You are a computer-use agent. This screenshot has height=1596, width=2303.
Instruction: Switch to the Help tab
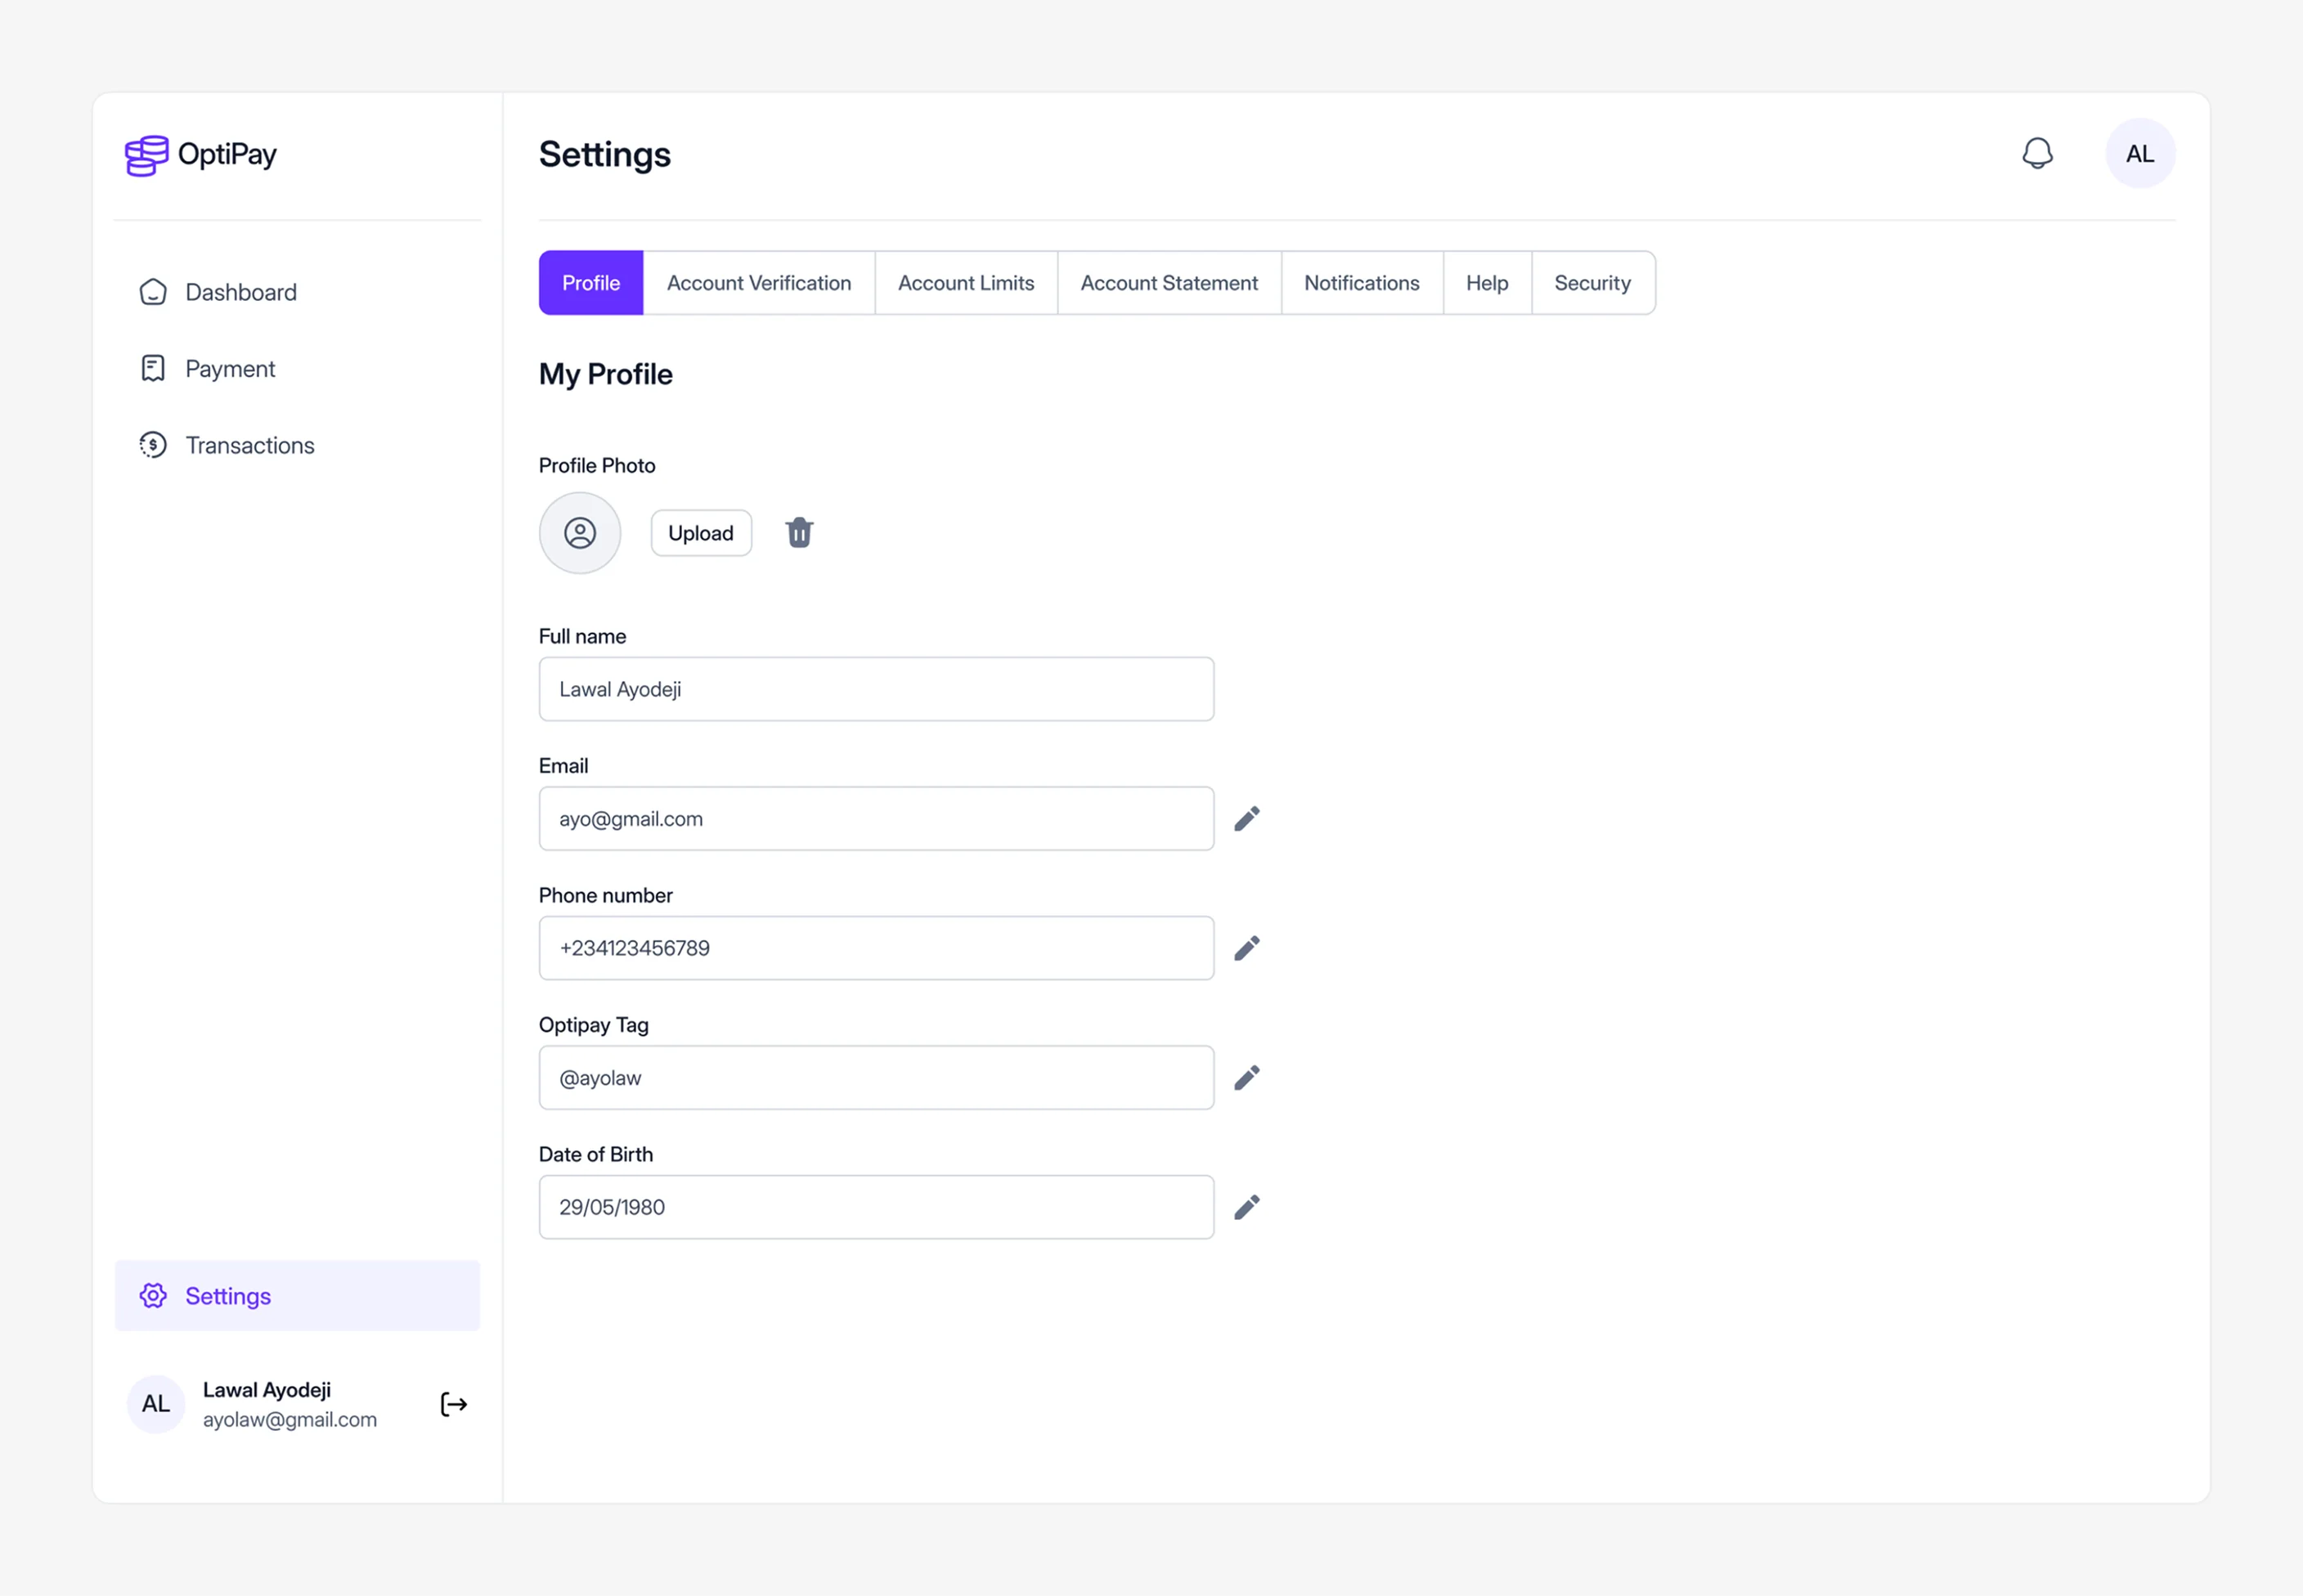[x=1487, y=283]
